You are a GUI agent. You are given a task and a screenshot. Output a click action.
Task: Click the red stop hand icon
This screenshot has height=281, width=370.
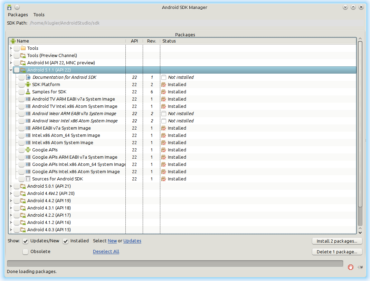coord(351,267)
